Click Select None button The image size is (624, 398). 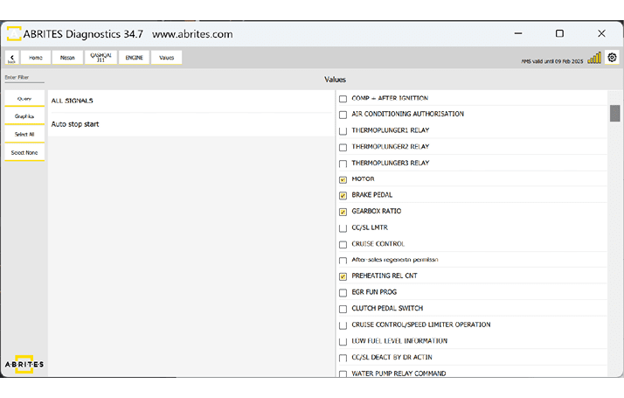[x=24, y=153]
